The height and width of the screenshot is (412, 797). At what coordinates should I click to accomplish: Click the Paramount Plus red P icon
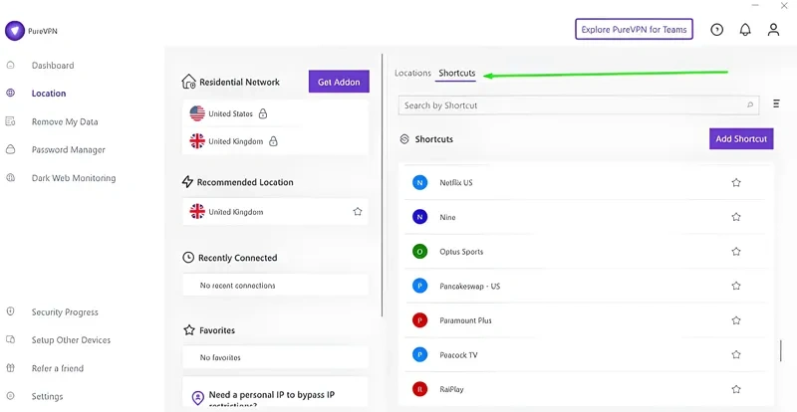419,320
